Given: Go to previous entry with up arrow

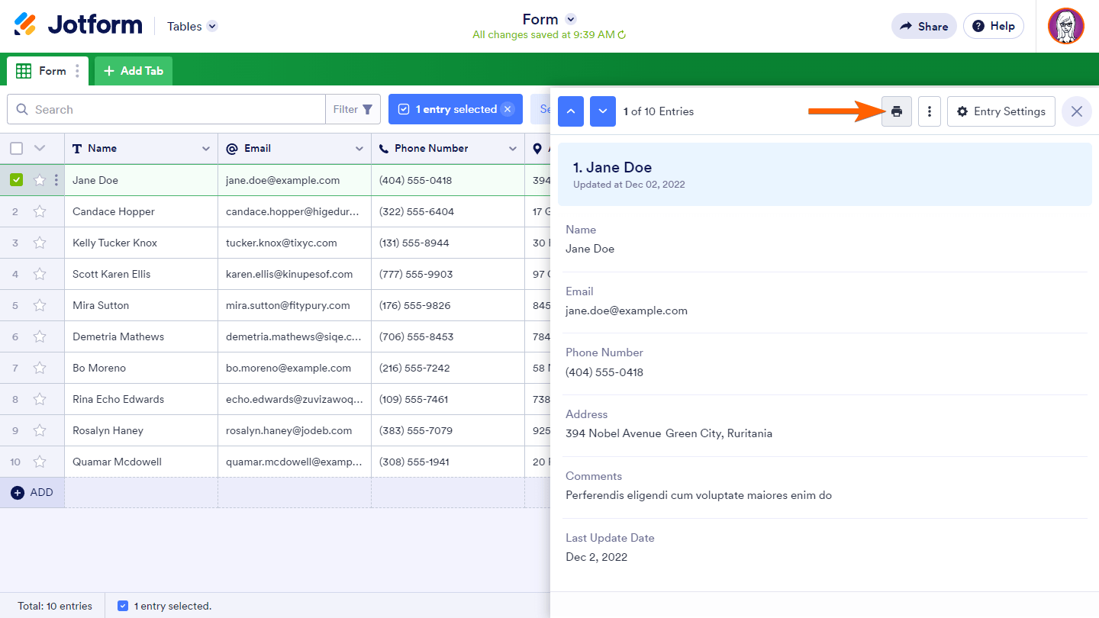Looking at the screenshot, I should pyautogui.click(x=571, y=111).
